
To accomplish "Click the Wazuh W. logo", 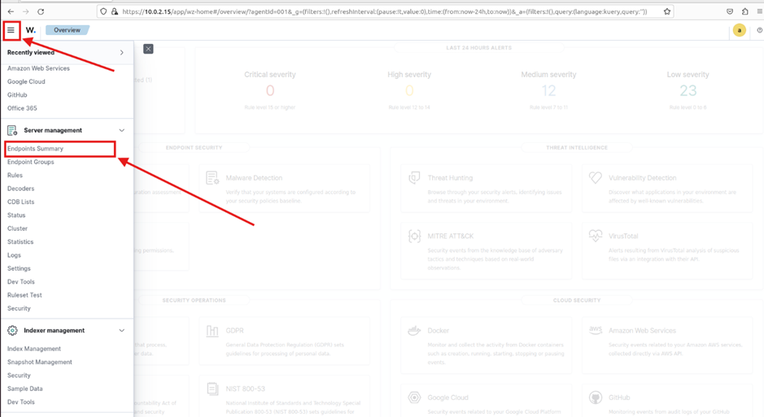I will click(31, 30).
